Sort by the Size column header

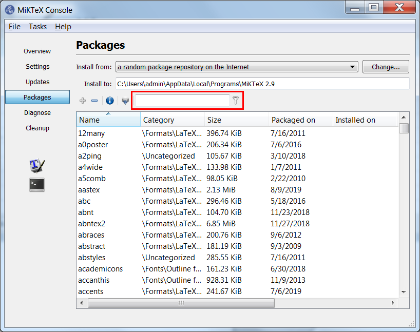coord(237,120)
